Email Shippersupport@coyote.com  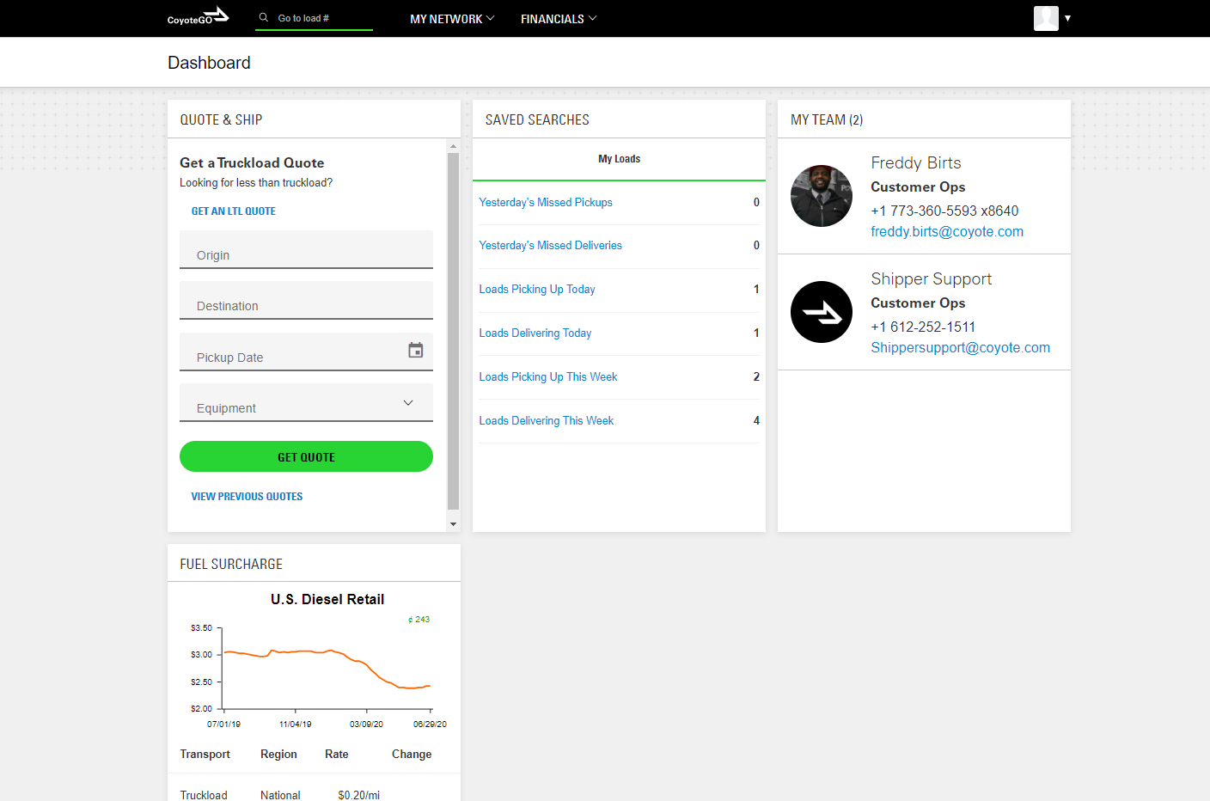960,348
